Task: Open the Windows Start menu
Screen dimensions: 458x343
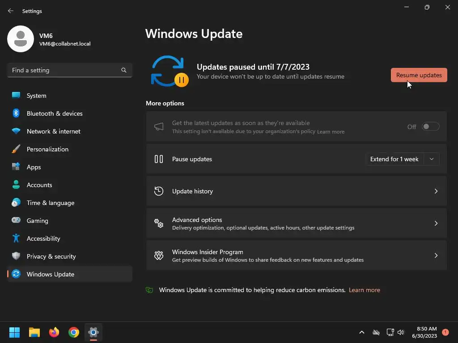Action: (x=14, y=332)
